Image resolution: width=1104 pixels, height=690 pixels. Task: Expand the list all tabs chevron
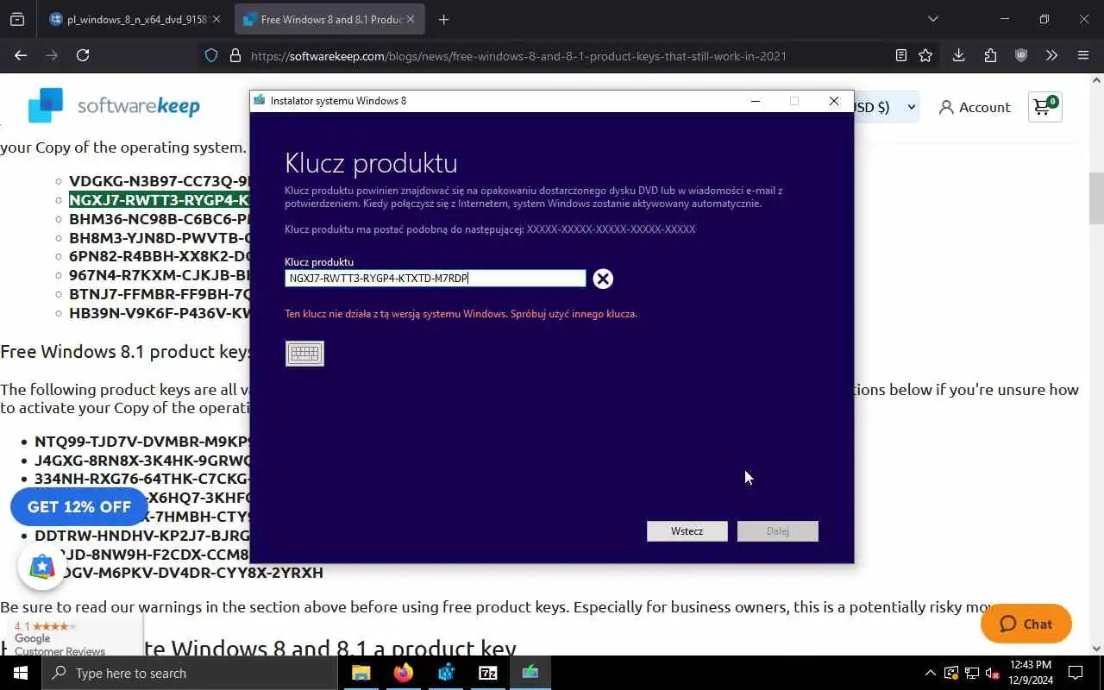click(932, 19)
